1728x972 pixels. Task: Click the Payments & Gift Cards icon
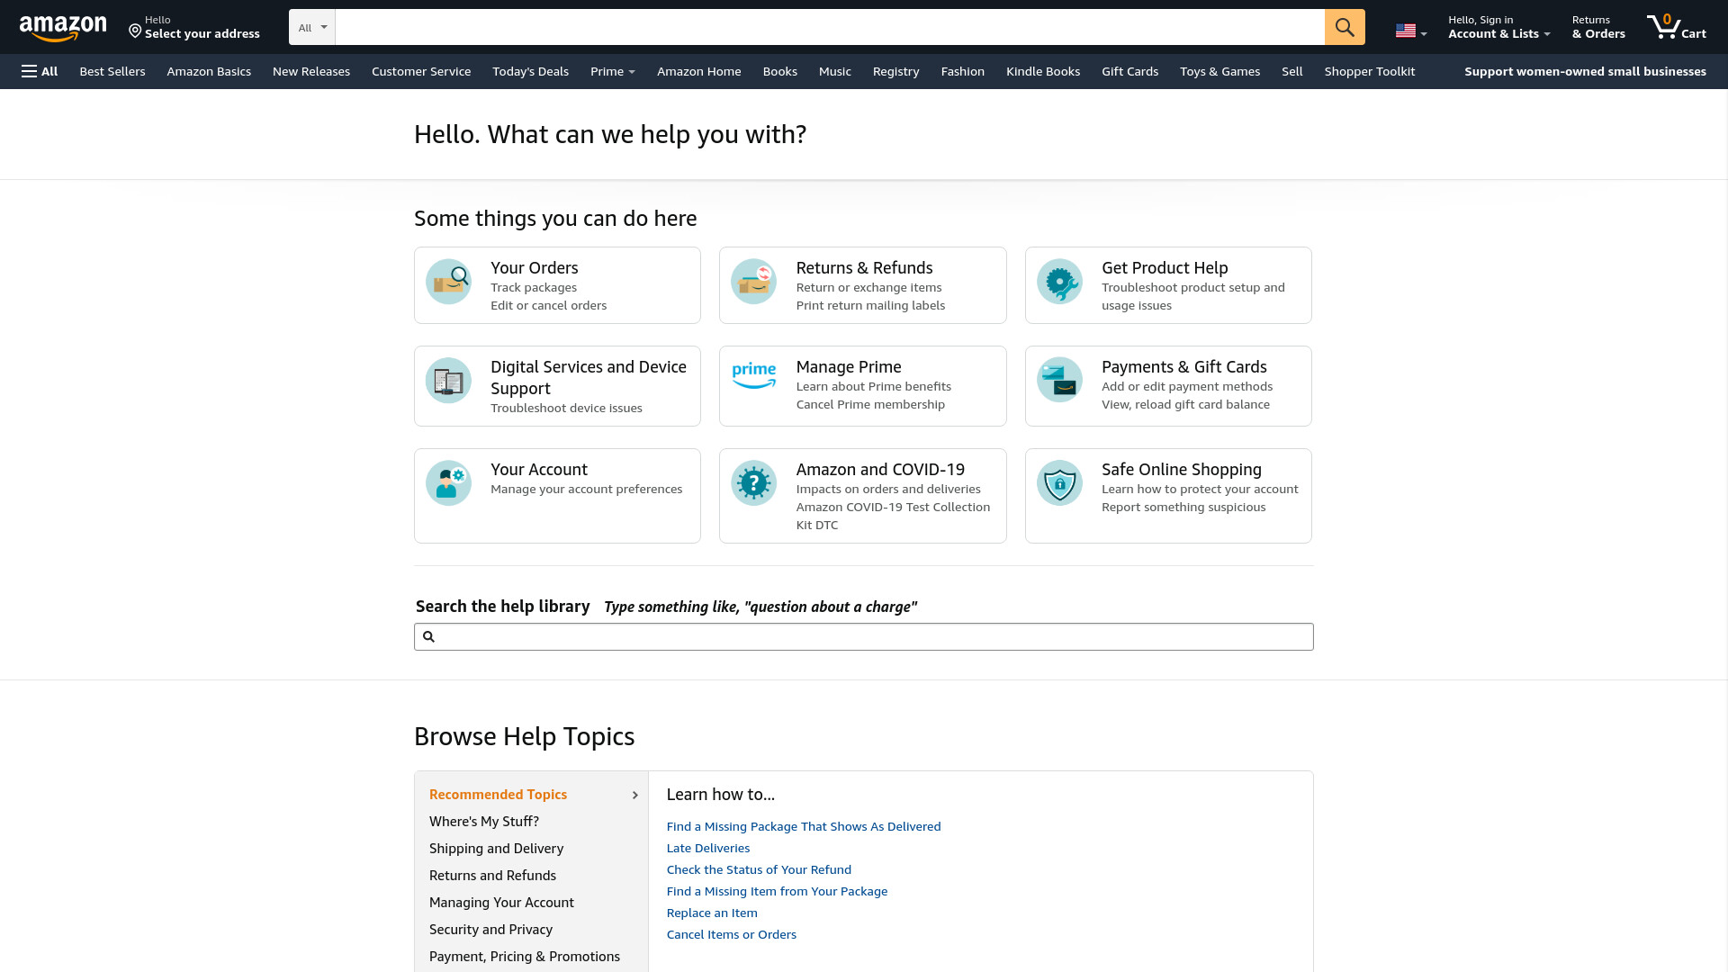pos(1059,381)
